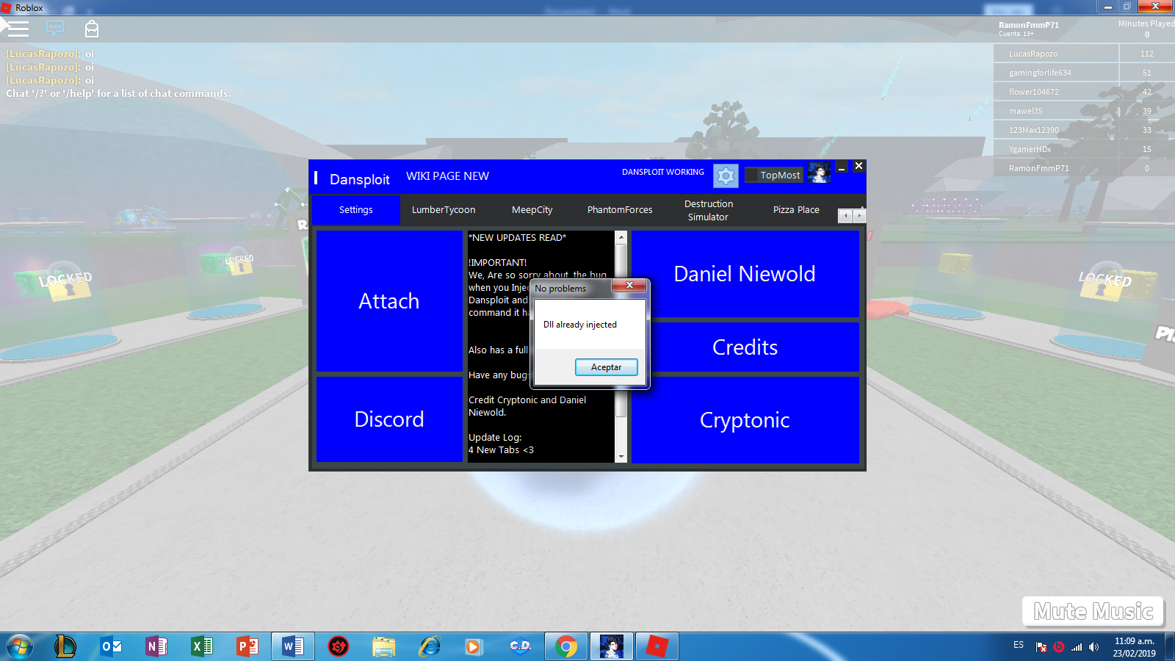This screenshot has width=1175, height=661.
Task: Click the Dansploit avatar picture
Action: tap(819, 174)
